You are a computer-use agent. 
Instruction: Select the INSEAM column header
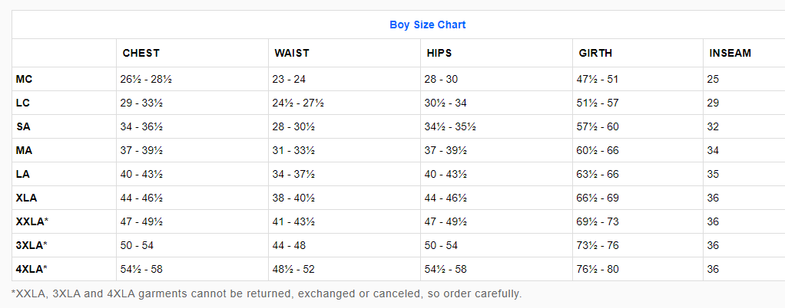pyautogui.click(x=729, y=54)
